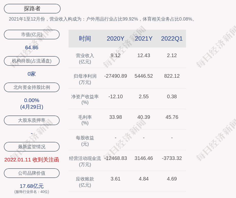Click the 探路者 company name pill
236x198 pixels.
pos(32,9)
